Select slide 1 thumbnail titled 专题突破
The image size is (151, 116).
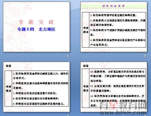pos(36,27)
